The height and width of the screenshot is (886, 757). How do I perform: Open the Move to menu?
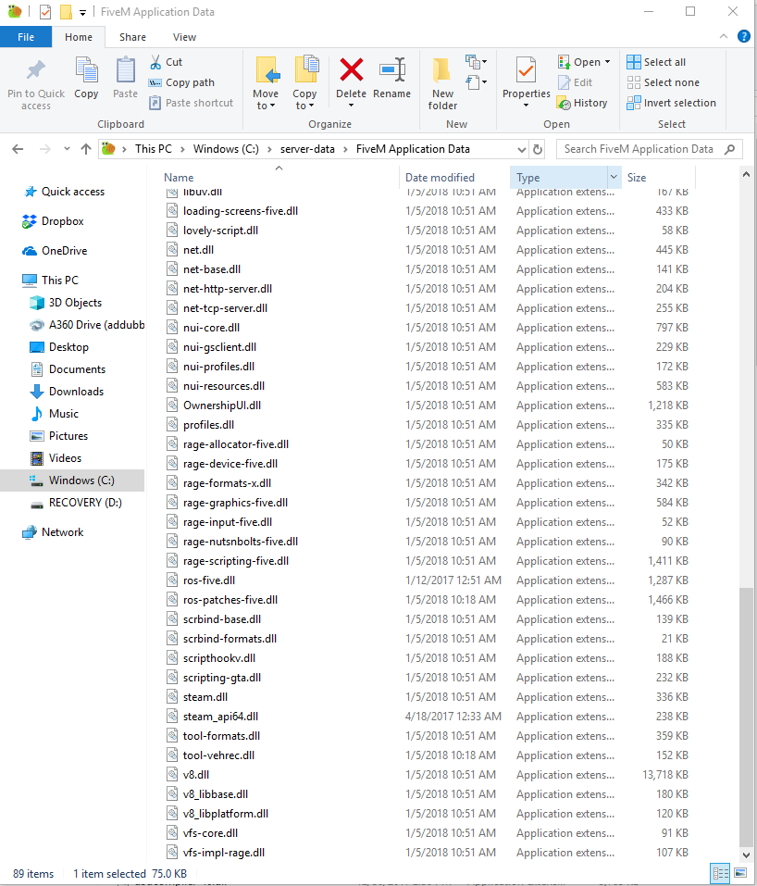click(266, 83)
